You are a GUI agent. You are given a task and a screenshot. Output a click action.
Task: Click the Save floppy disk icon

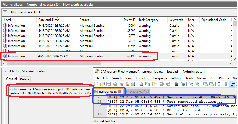pyautogui.click(x=109, y=84)
